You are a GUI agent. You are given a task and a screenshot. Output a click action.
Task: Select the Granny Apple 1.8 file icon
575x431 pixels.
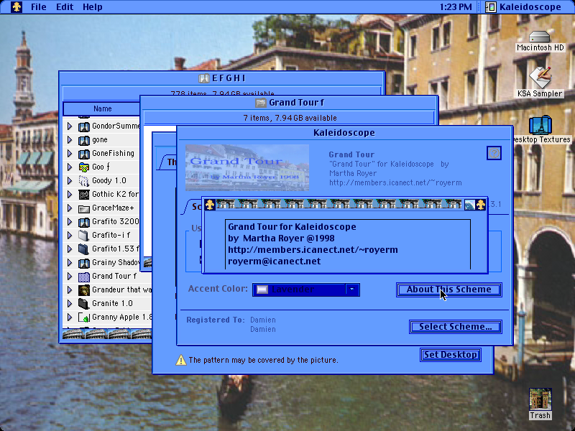[x=84, y=318]
